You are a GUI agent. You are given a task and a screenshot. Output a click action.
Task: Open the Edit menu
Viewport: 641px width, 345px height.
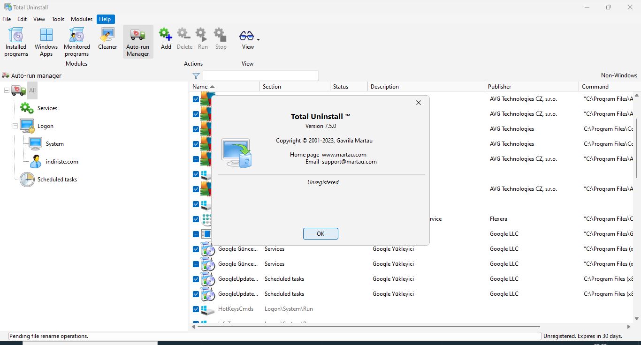[22, 19]
